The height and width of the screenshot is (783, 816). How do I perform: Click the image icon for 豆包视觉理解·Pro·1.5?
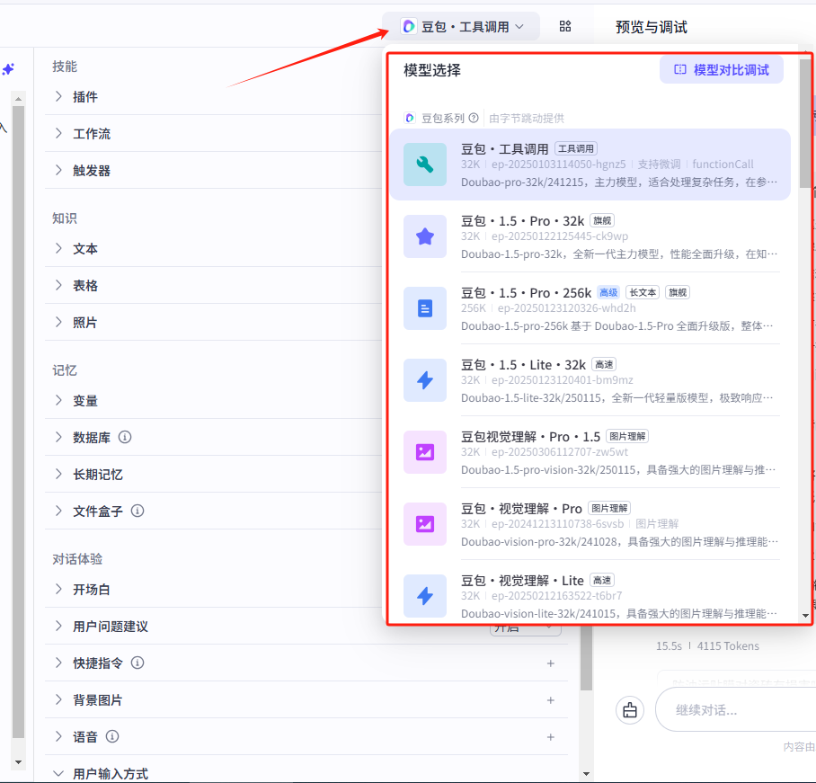click(x=425, y=452)
